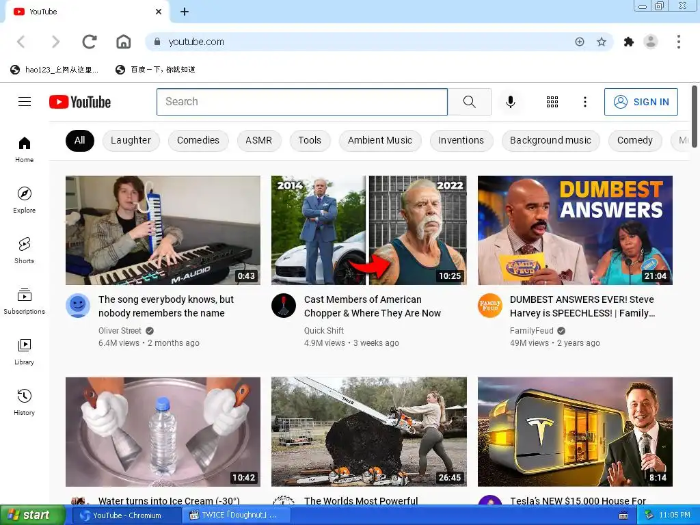This screenshot has height=525, width=700.
Task: Select the Ambient Music filter chip
Action: pyautogui.click(x=380, y=141)
